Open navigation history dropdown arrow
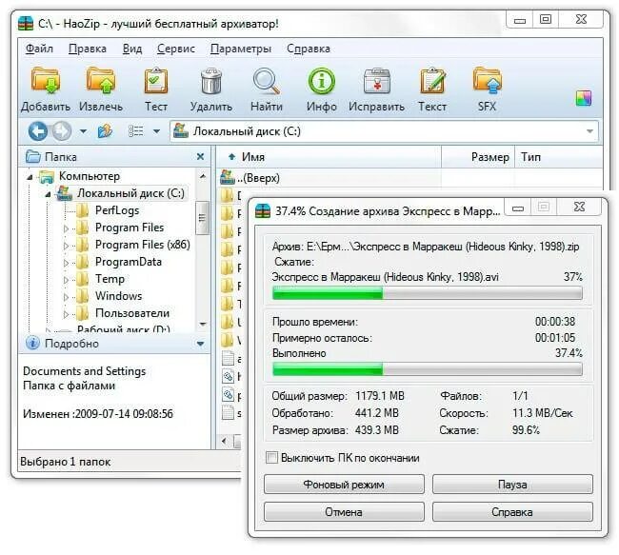This screenshot has width=619, height=555. point(83,131)
